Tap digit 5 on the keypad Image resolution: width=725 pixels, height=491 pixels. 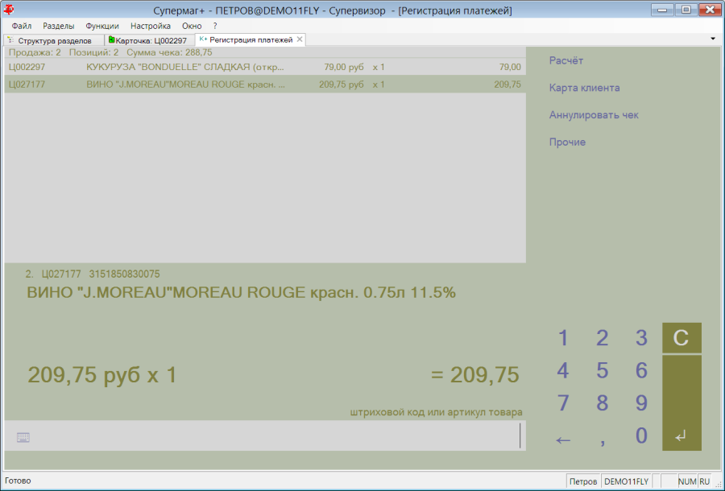(x=602, y=370)
